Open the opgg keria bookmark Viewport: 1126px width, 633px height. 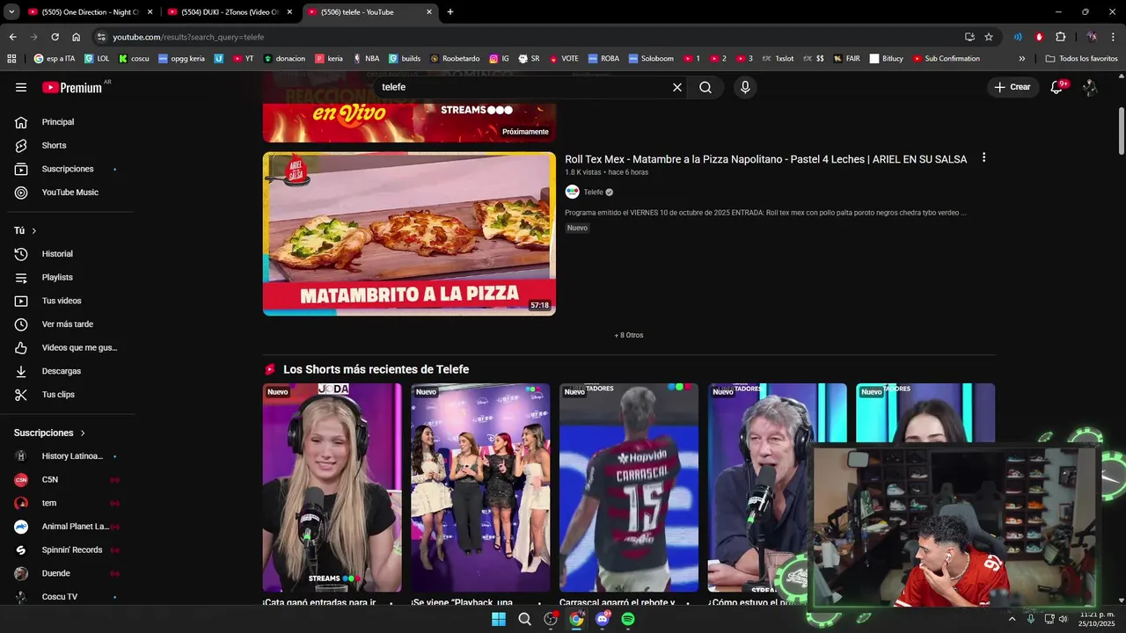click(181, 59)
